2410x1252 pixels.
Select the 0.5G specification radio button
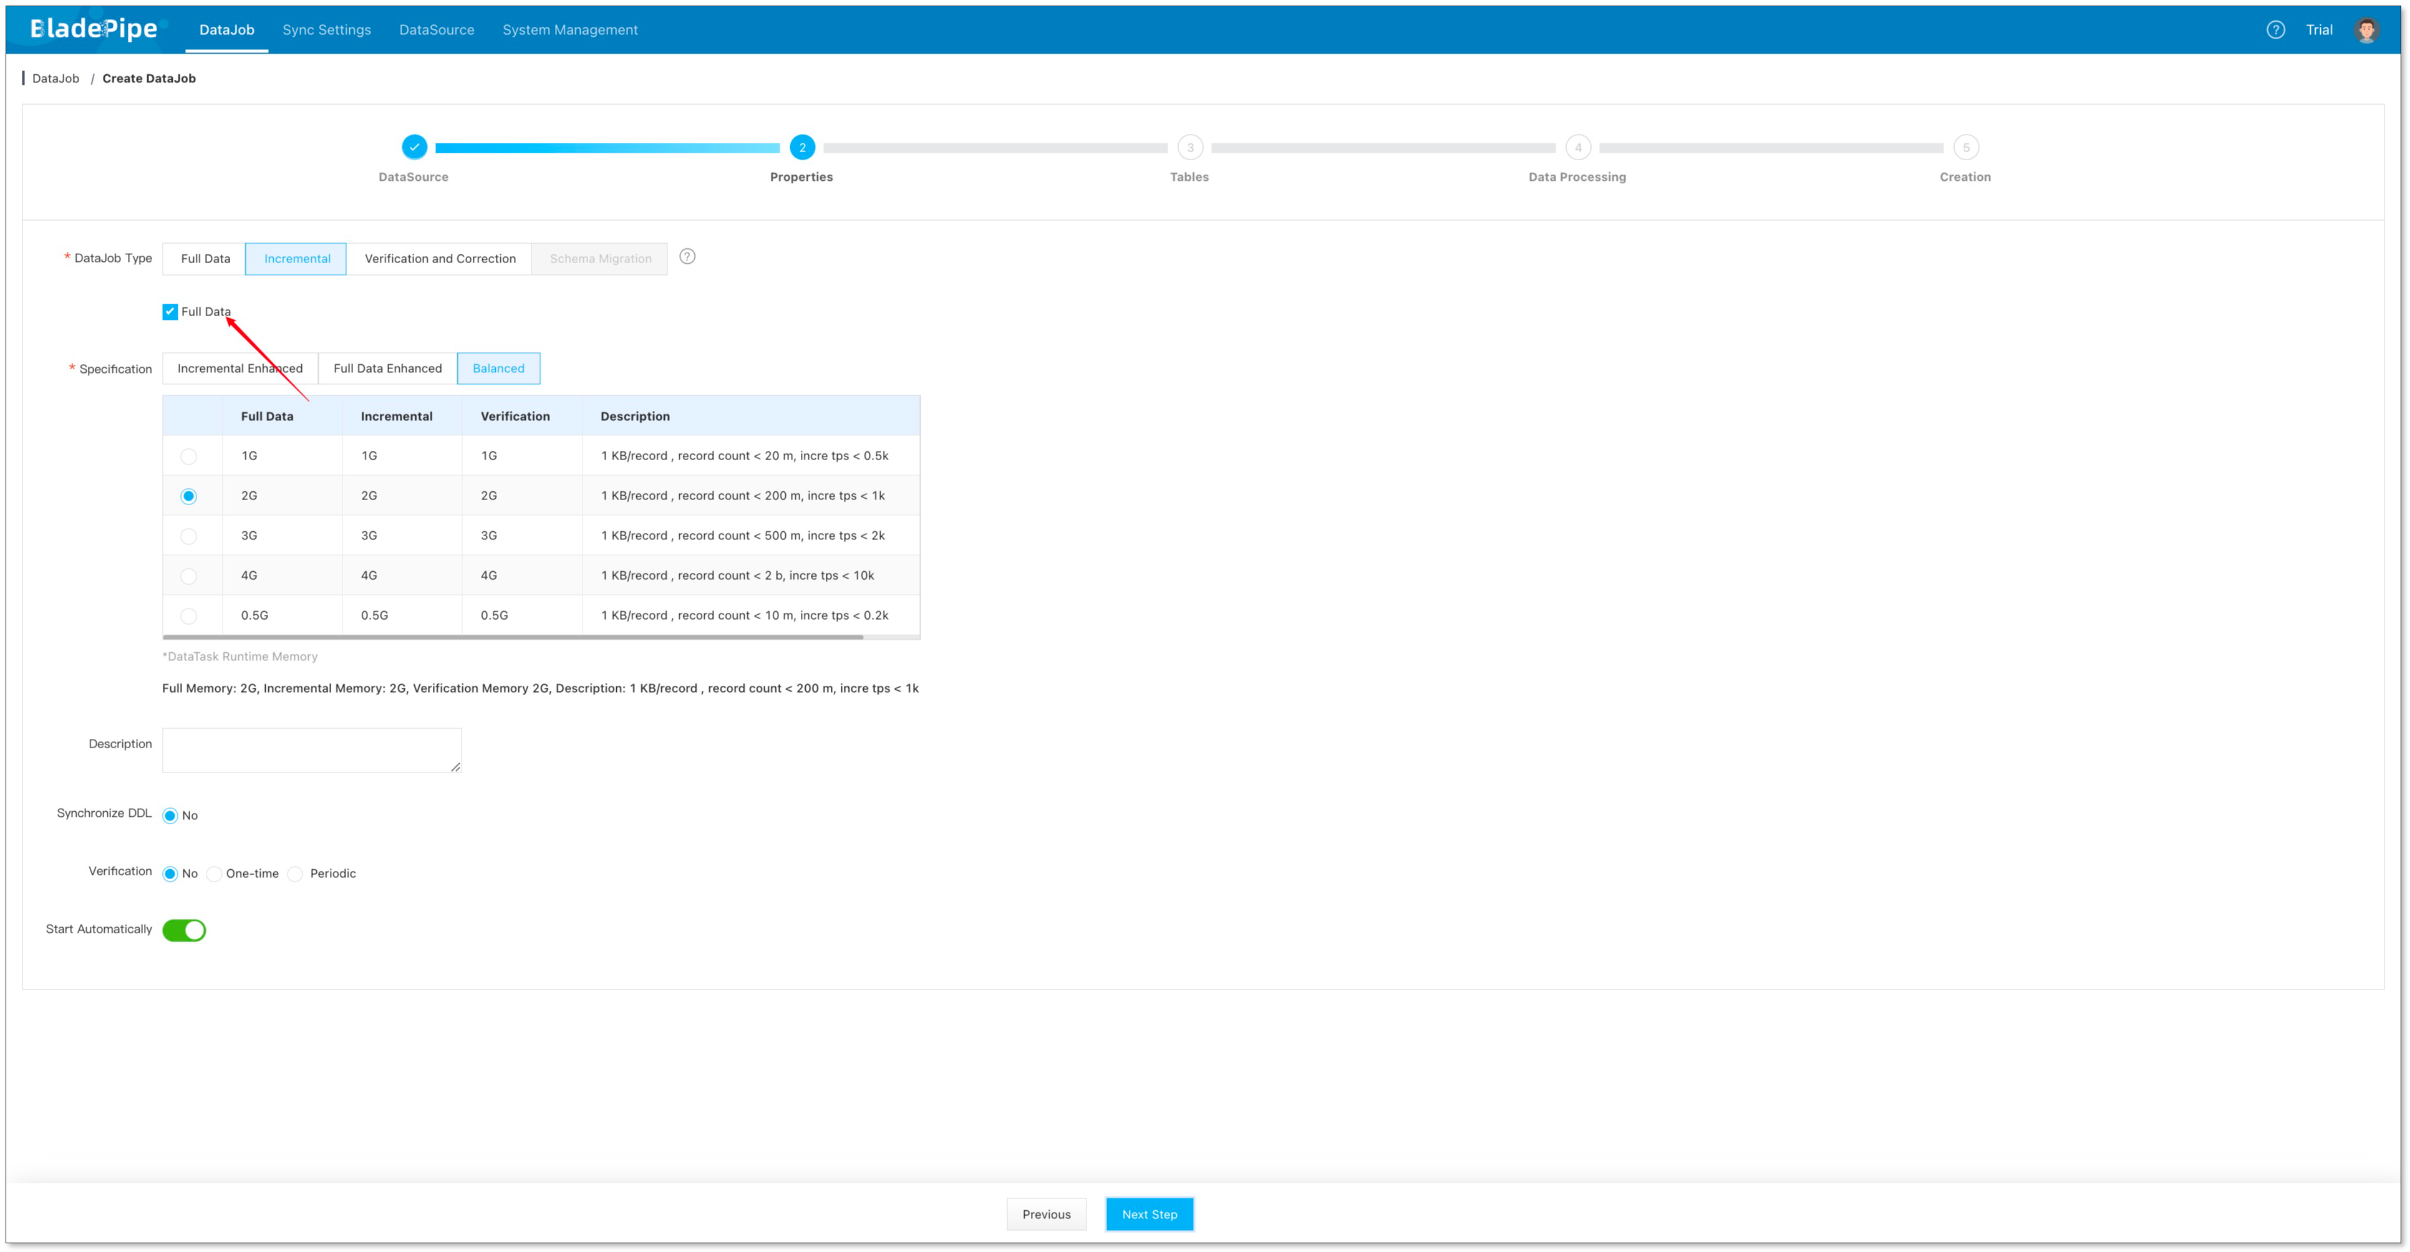[x=188, y=616]
